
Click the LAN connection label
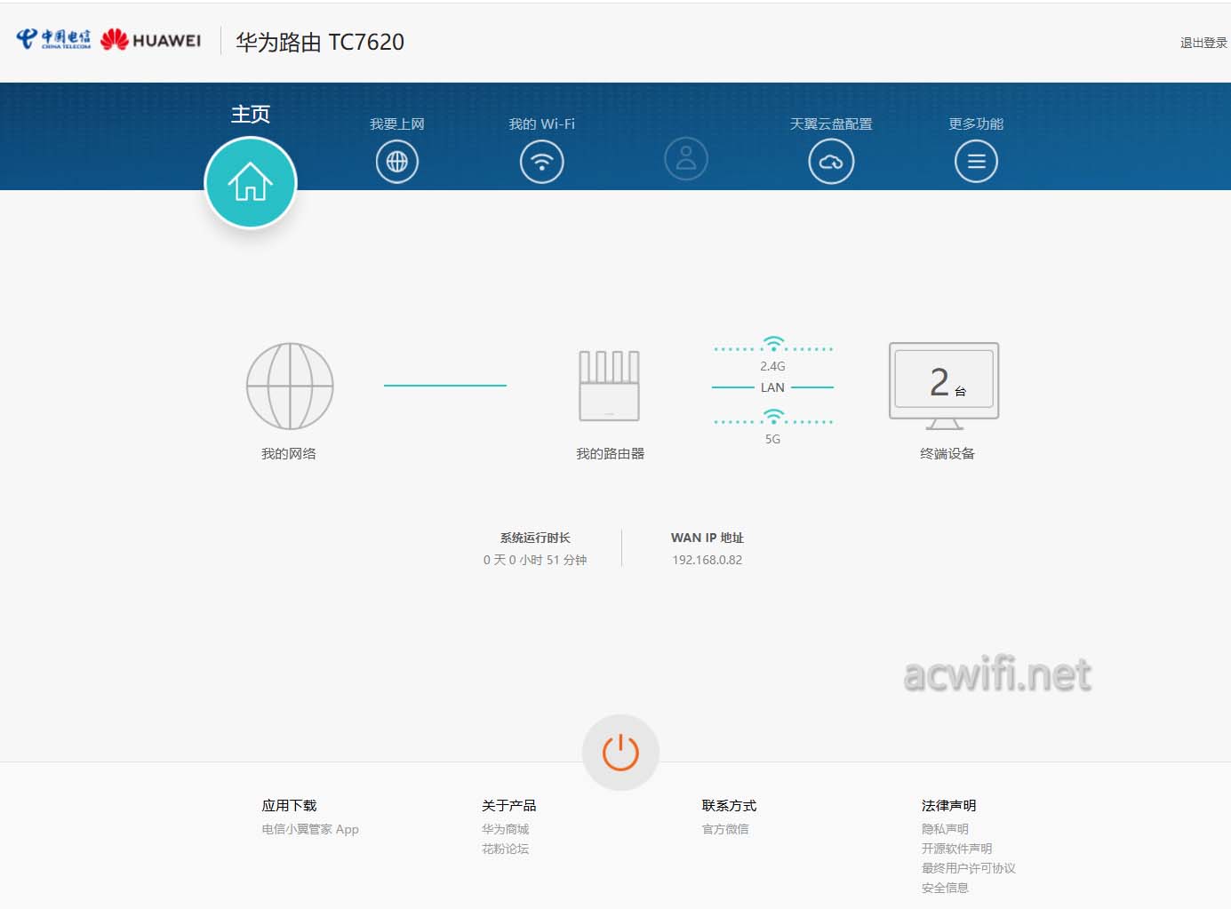pyautogui.click(x=772, y=387)
